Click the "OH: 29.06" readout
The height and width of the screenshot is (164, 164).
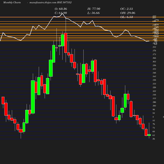128,13
